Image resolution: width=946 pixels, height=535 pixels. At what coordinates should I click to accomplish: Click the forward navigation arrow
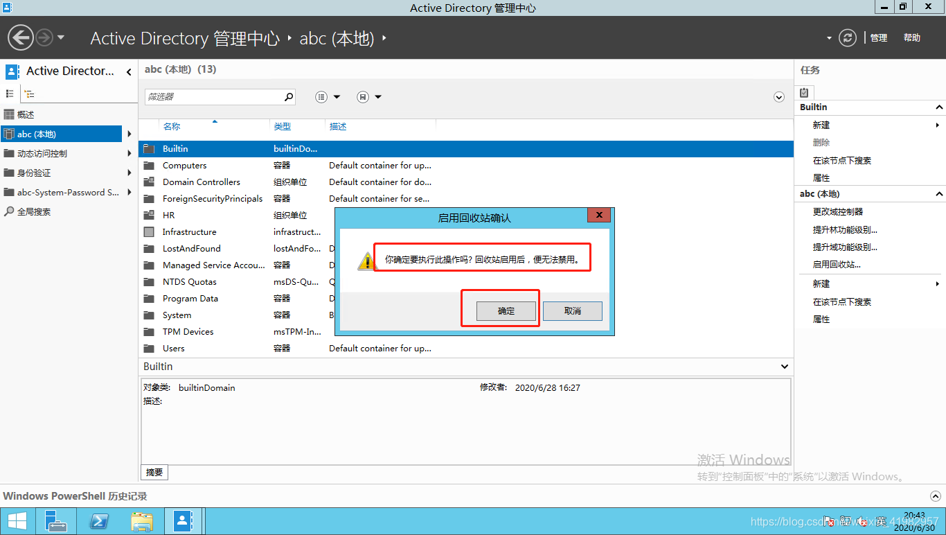coord(44,37)
